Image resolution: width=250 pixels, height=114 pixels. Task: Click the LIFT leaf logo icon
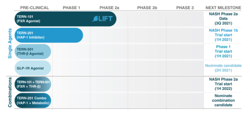(x=95, y=19)
